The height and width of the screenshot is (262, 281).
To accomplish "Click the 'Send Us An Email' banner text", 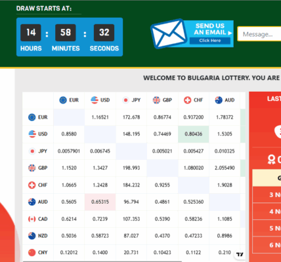I will pyautogui.click(x=210, y=29).
